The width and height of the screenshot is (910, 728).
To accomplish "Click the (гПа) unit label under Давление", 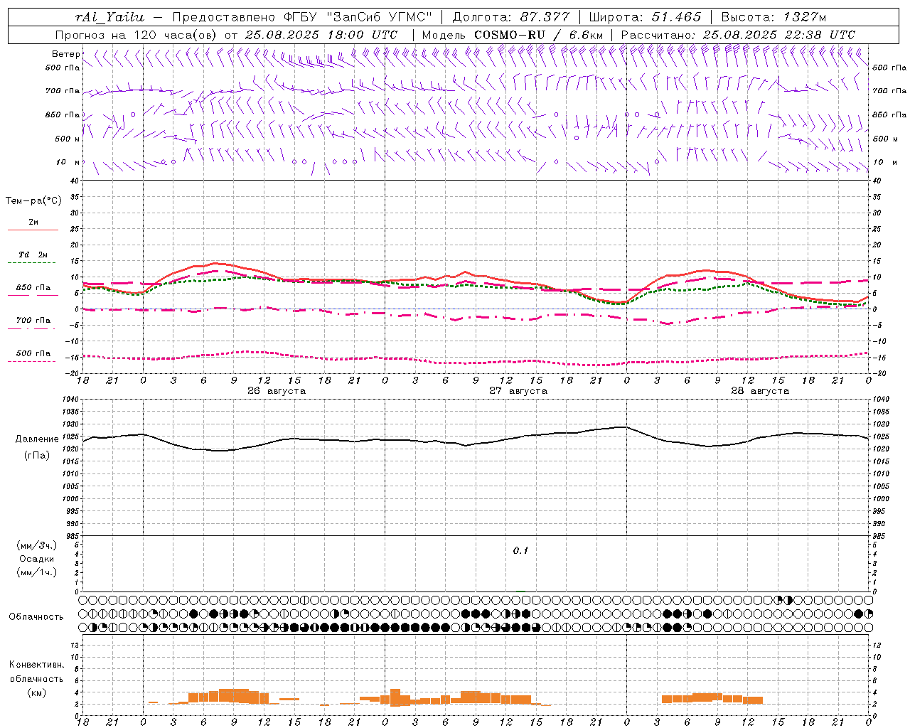I will point(37,455).
